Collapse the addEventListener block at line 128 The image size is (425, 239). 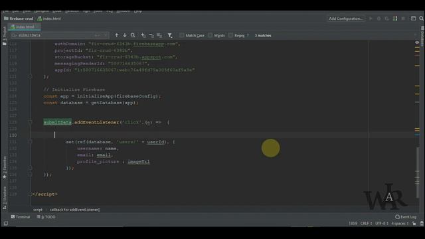(x=30, y=122)
